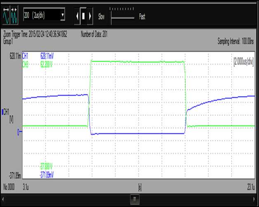Click the Number of Data: 201 text
Screen dimensions: 259x207
tap(94, 34)
